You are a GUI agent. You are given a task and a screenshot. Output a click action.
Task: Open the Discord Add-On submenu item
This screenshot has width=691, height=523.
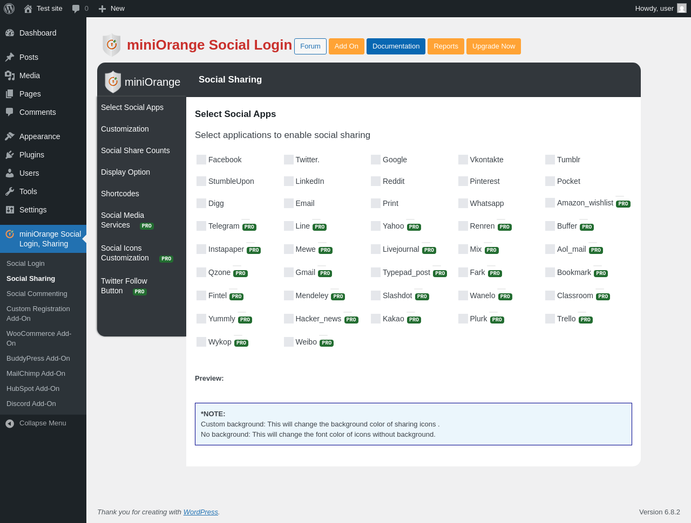point(43,404)
